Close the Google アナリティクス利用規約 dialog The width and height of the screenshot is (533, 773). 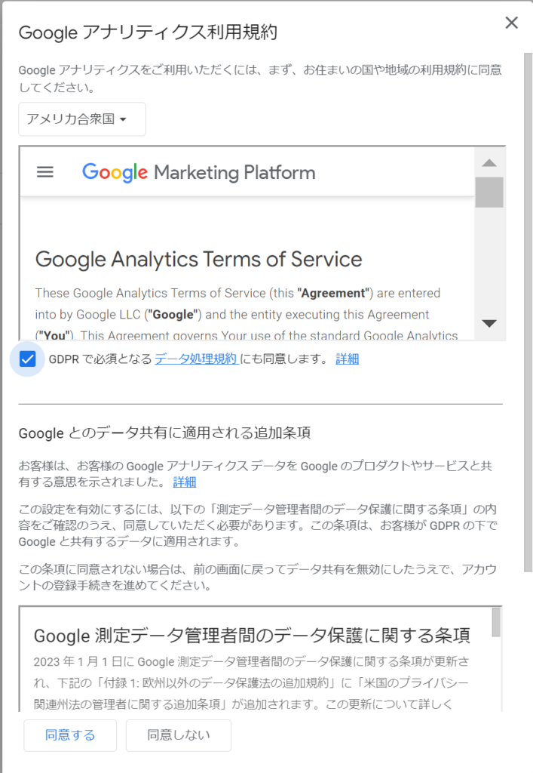pyautogui.click(x=511, y=23)
